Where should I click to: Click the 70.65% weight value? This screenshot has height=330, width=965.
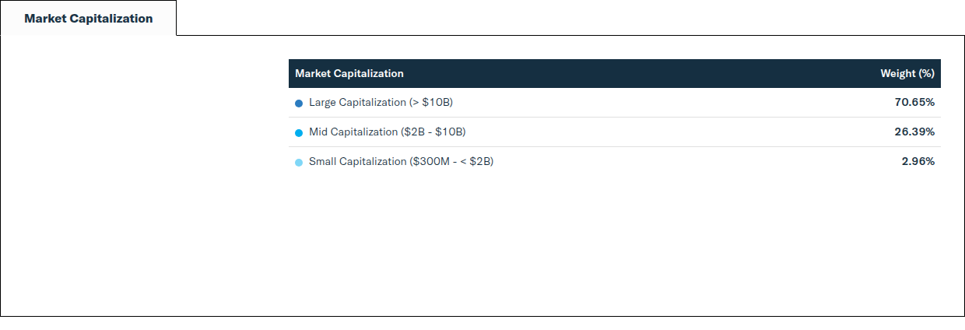coord(914,102)
